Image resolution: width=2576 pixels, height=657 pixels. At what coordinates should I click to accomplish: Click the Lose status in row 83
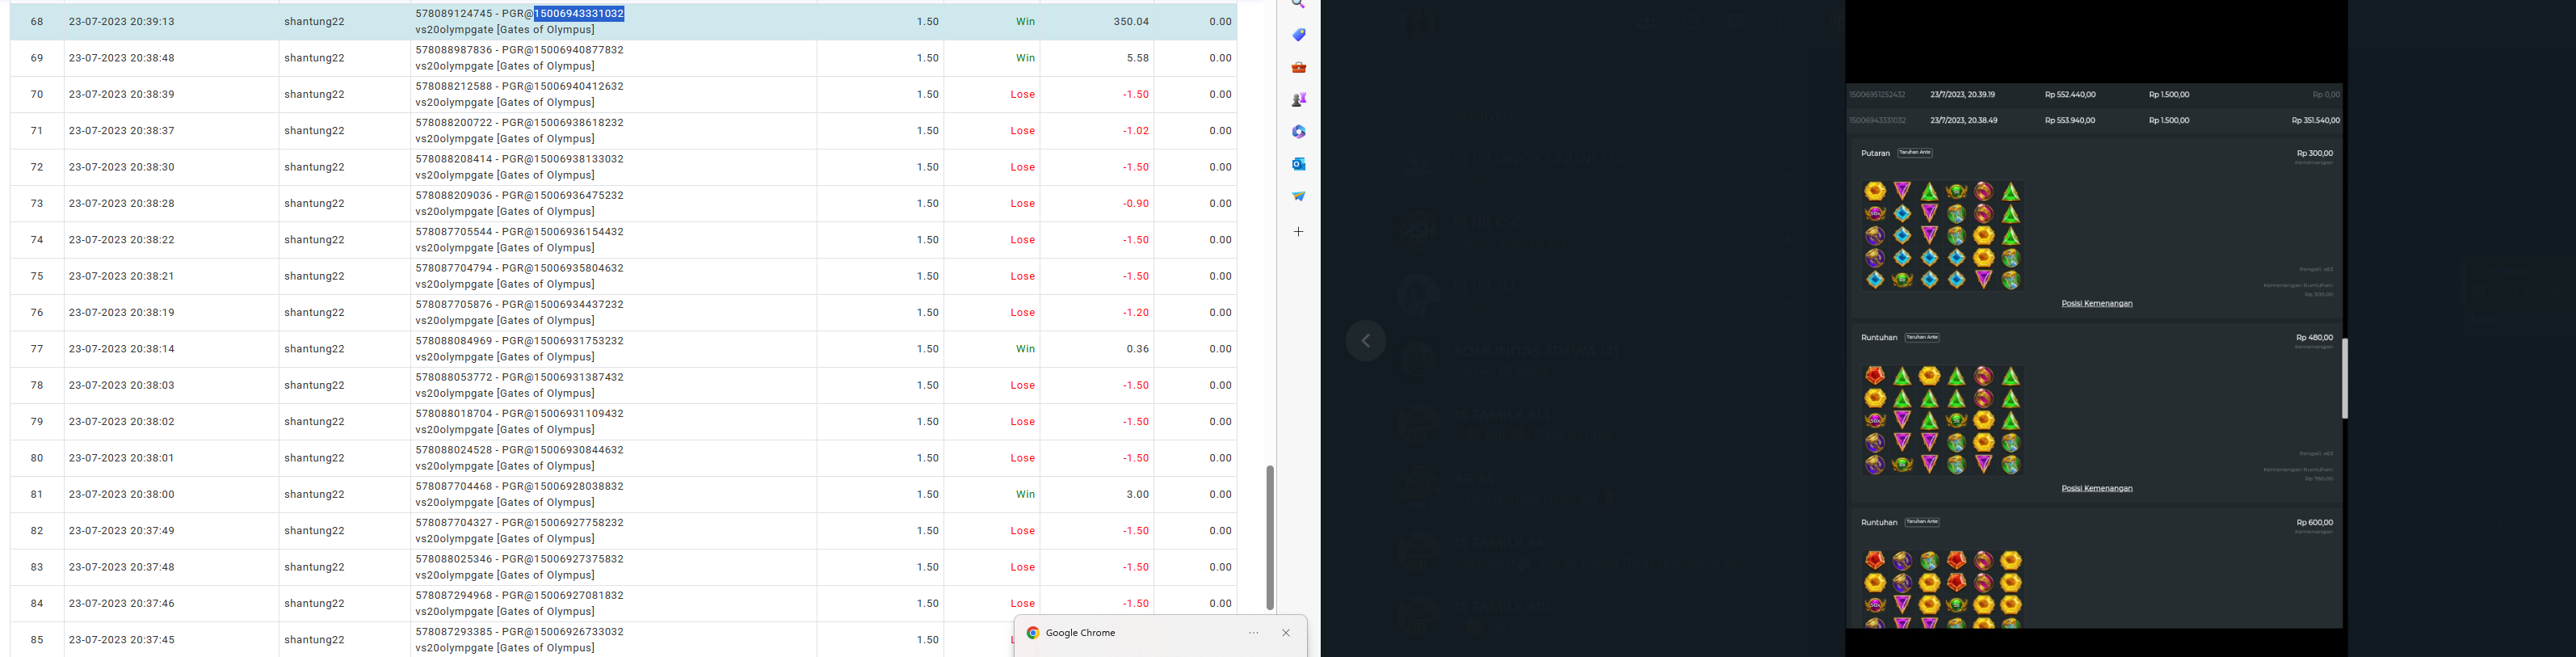[x=1022, y=567]
